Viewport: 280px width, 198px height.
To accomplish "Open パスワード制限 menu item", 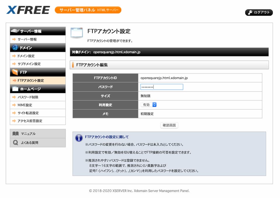I will 28,97.
